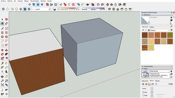Choose the Eraser tool
The height and width of the screenshot is (98, 175).
tap(7, 24)
